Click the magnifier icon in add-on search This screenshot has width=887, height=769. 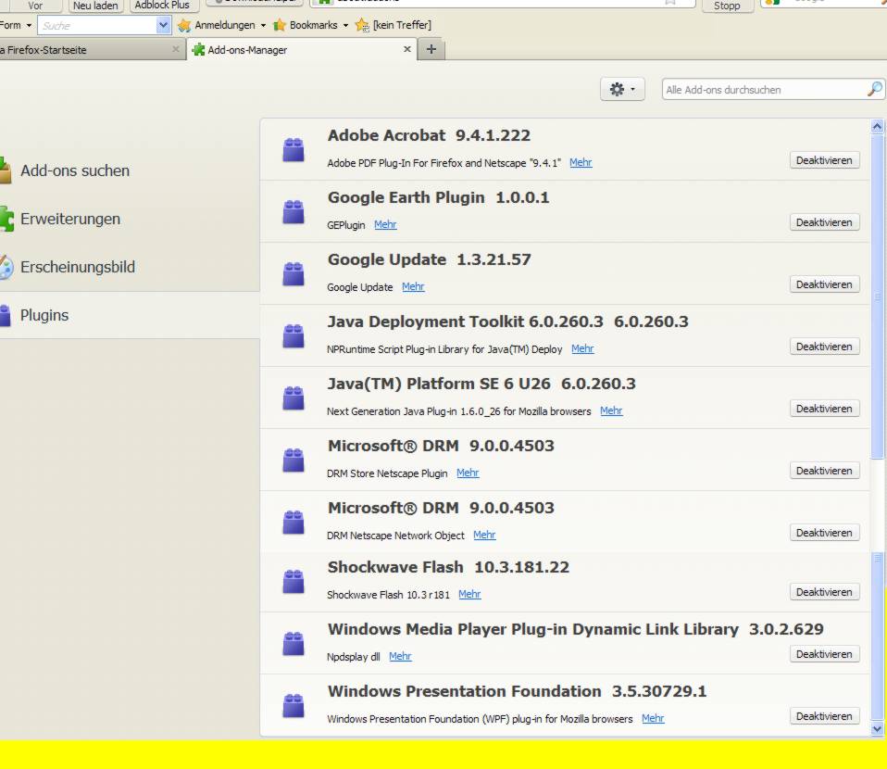(873, 90)
